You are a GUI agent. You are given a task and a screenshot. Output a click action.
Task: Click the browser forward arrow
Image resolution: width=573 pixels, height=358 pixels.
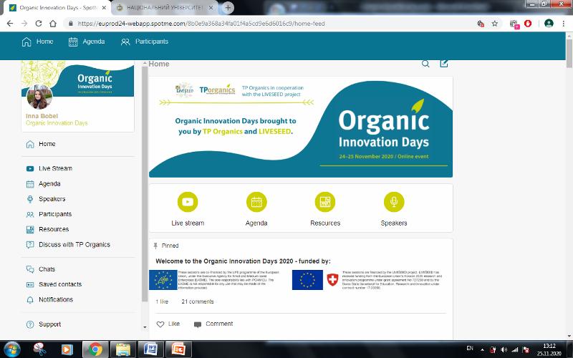(x=24, y=24)
